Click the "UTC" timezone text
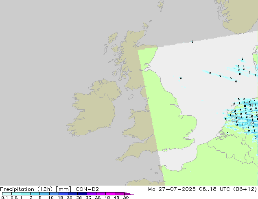 225,189
